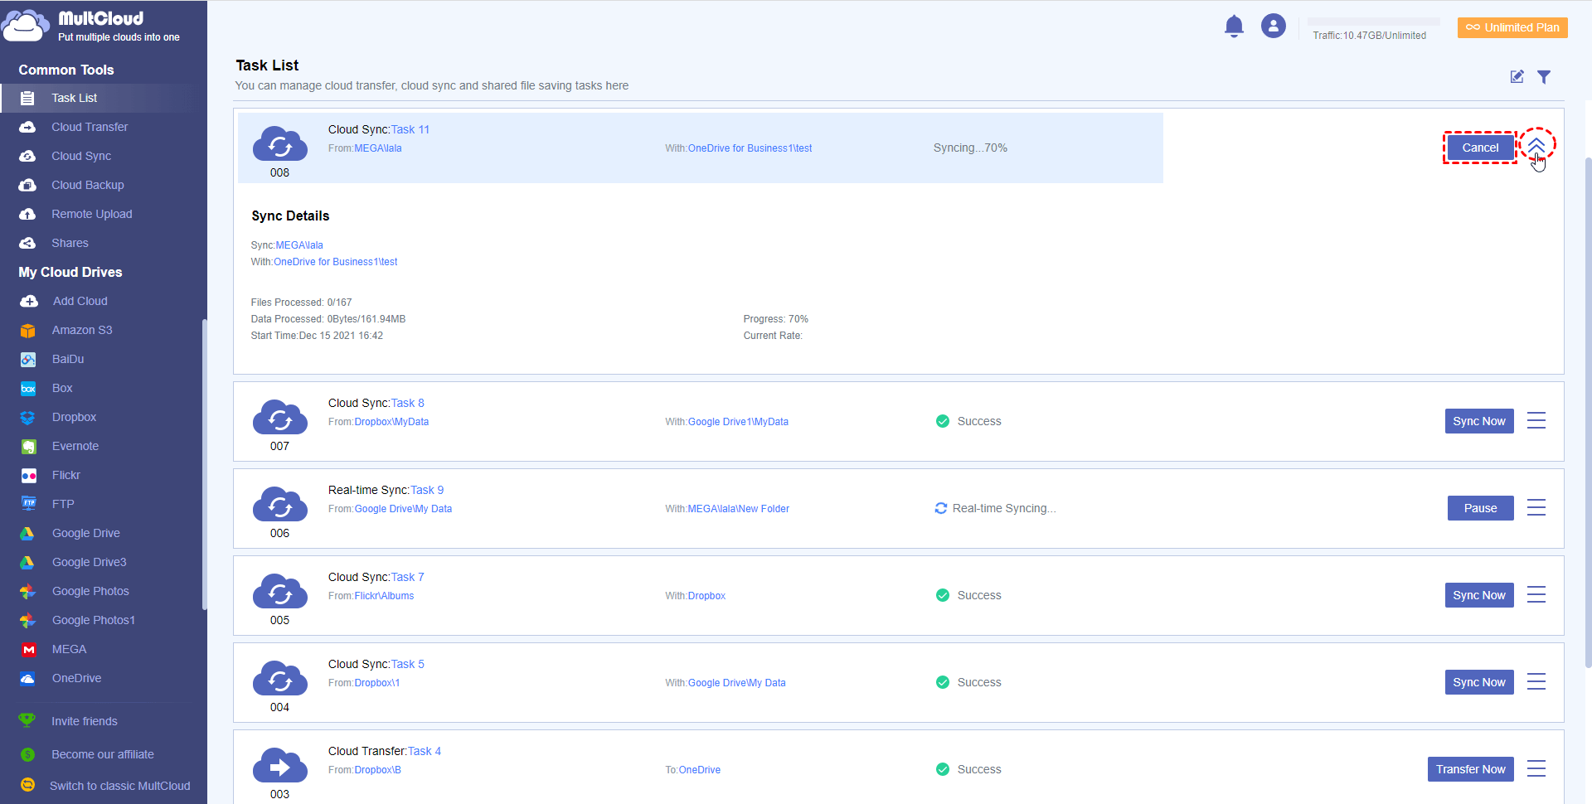Click the MEGA drive icon in sidebar
Screen dimensions: 1592x804
coord(29,650)
